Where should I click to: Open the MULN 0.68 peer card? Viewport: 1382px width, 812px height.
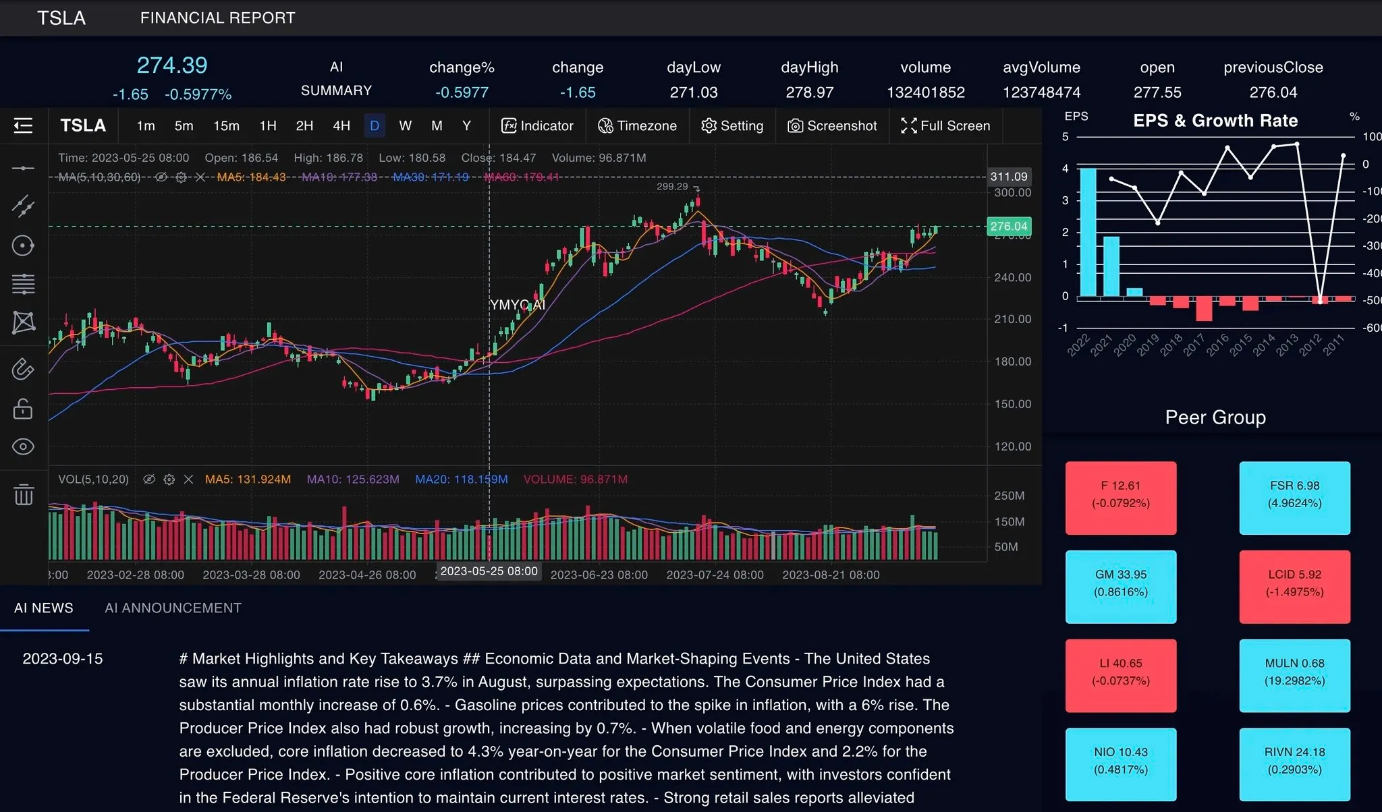pos(1294,676)
